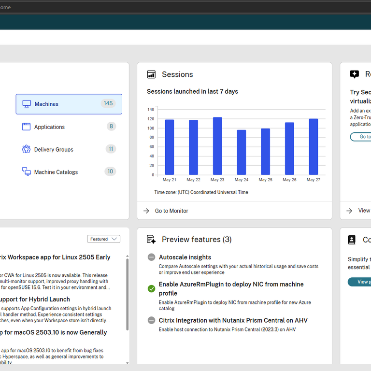Click the Delivery Groups count badge 11
The height and width of the screenshot is (371, 371).
pyautogui.click(x=111, y=149)
